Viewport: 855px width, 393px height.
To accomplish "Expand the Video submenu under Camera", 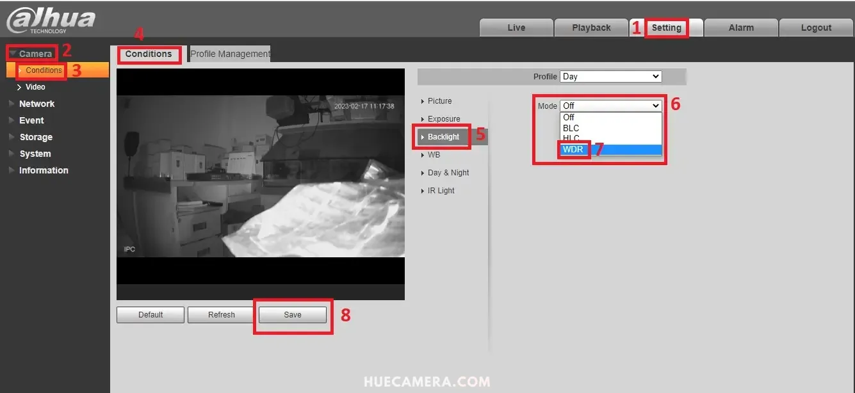I will click(35, 86).
